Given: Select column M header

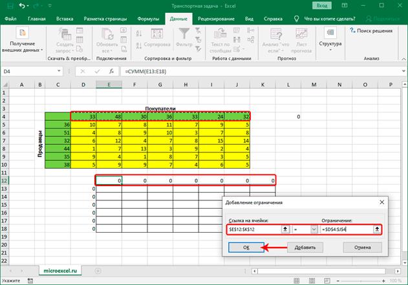Looking at the screenshot, I should pos(314,85).
